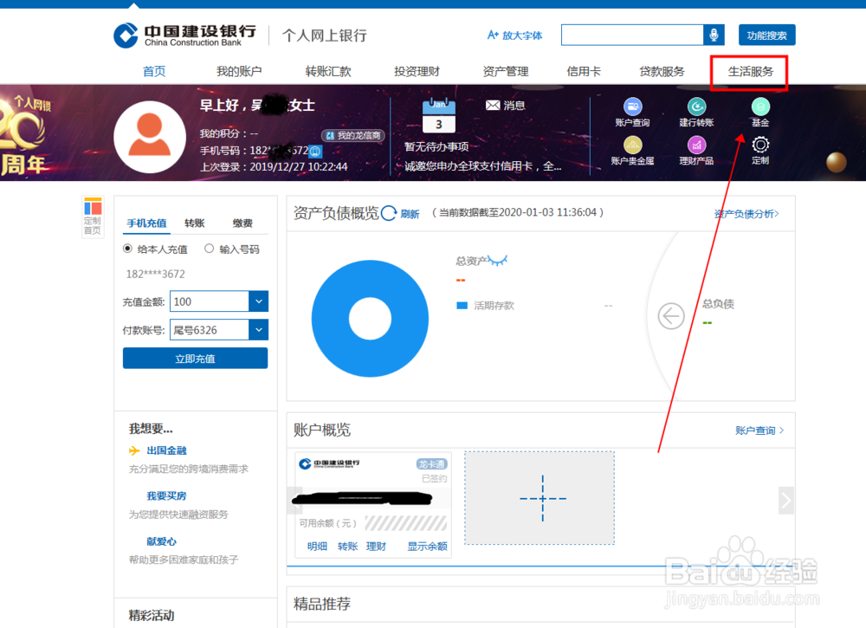Open the 我的账户 menu
The image size is (866, 628).
pos(239,71)
